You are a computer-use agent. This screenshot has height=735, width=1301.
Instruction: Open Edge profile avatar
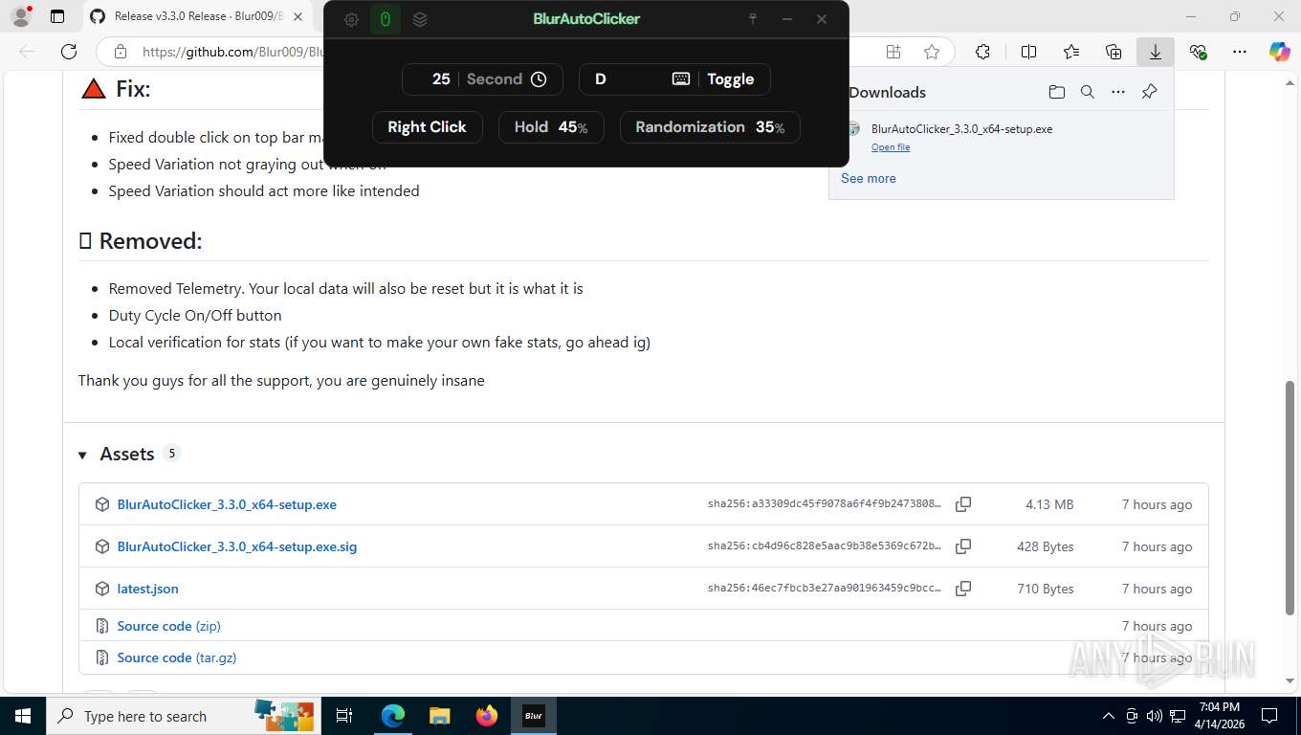[x=20, y=16]
